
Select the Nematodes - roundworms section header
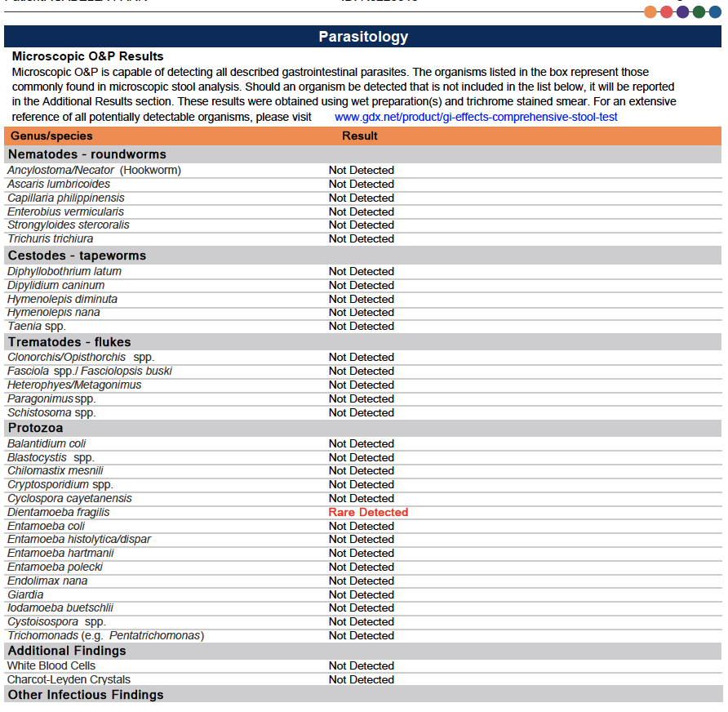point(87,154)
